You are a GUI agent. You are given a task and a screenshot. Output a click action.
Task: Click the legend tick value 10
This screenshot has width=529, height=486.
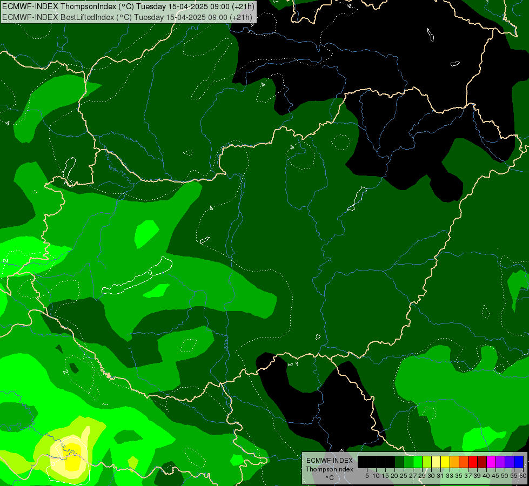[x=376, y=476]
